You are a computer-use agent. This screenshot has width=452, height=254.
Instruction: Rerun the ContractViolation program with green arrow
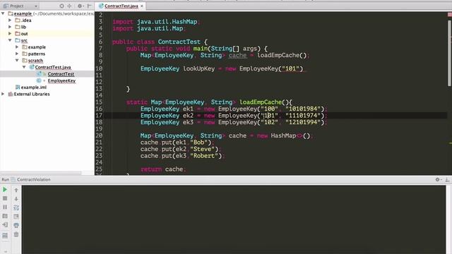pos(5,190)
